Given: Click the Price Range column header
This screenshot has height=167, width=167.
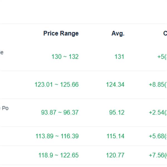Looking at the screenshot, I should 61,33.
